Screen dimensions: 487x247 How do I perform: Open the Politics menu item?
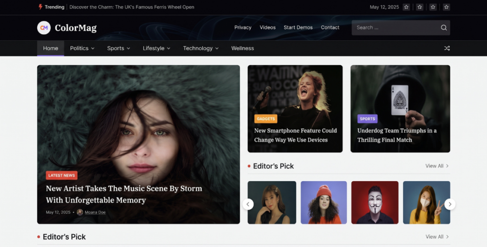pos(79,48)
